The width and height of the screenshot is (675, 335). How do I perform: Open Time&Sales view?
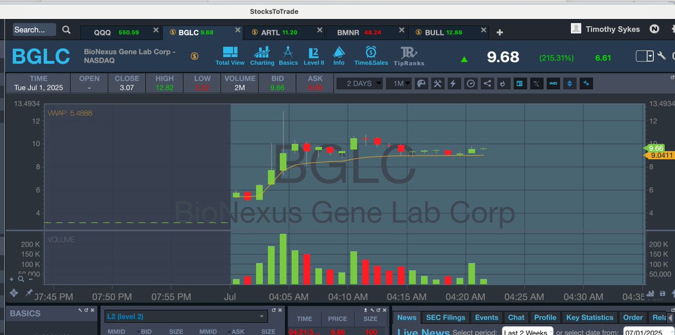pyautogui.click(x=371, y=56)
